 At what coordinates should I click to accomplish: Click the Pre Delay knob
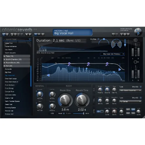pos(52,106)
